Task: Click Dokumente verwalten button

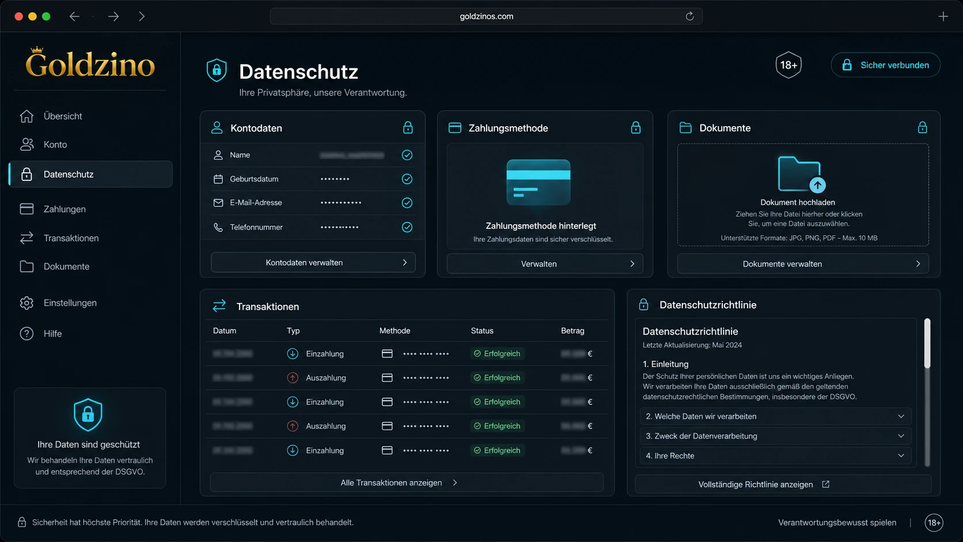Action: point(803,264)
